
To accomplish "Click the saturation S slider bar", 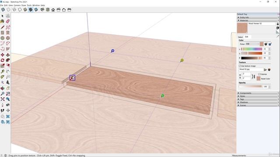I will click(x=252, y=53).
